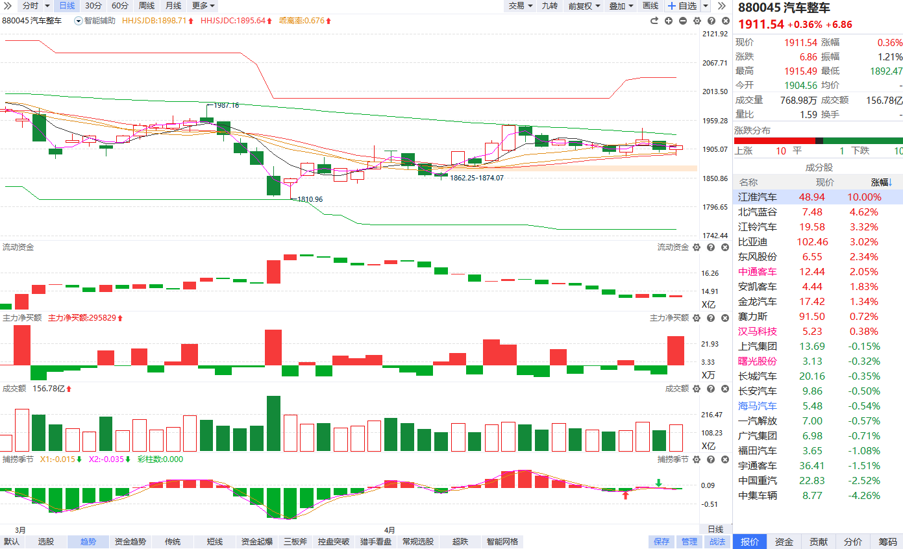Open settings gear for 捕捞季节 indicator
Viewport: 903px width, 549px height.
coord(697,459)
